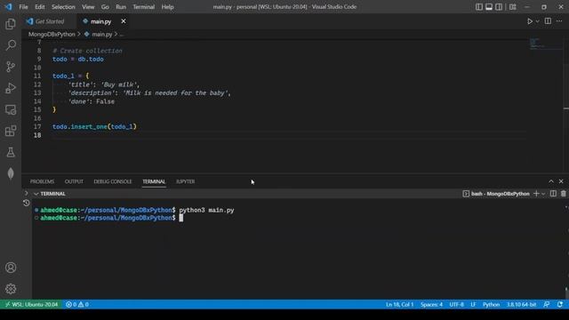
Task: Switch to the JUPYTER panel tab
Action: [x=186, y=181]
